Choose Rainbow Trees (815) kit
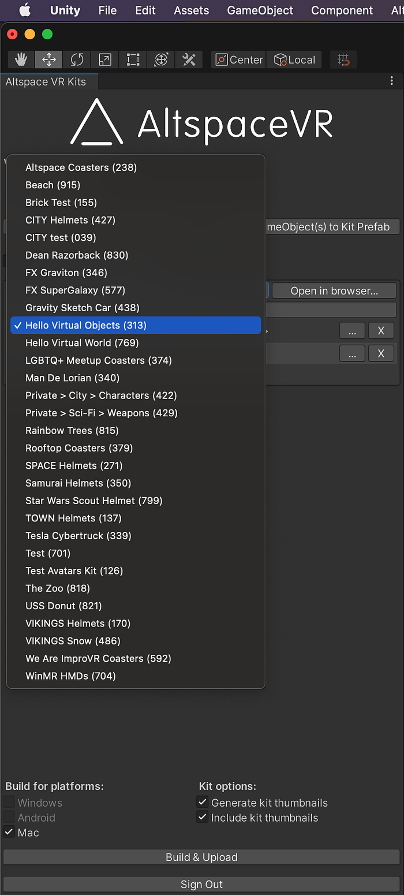 136,430
